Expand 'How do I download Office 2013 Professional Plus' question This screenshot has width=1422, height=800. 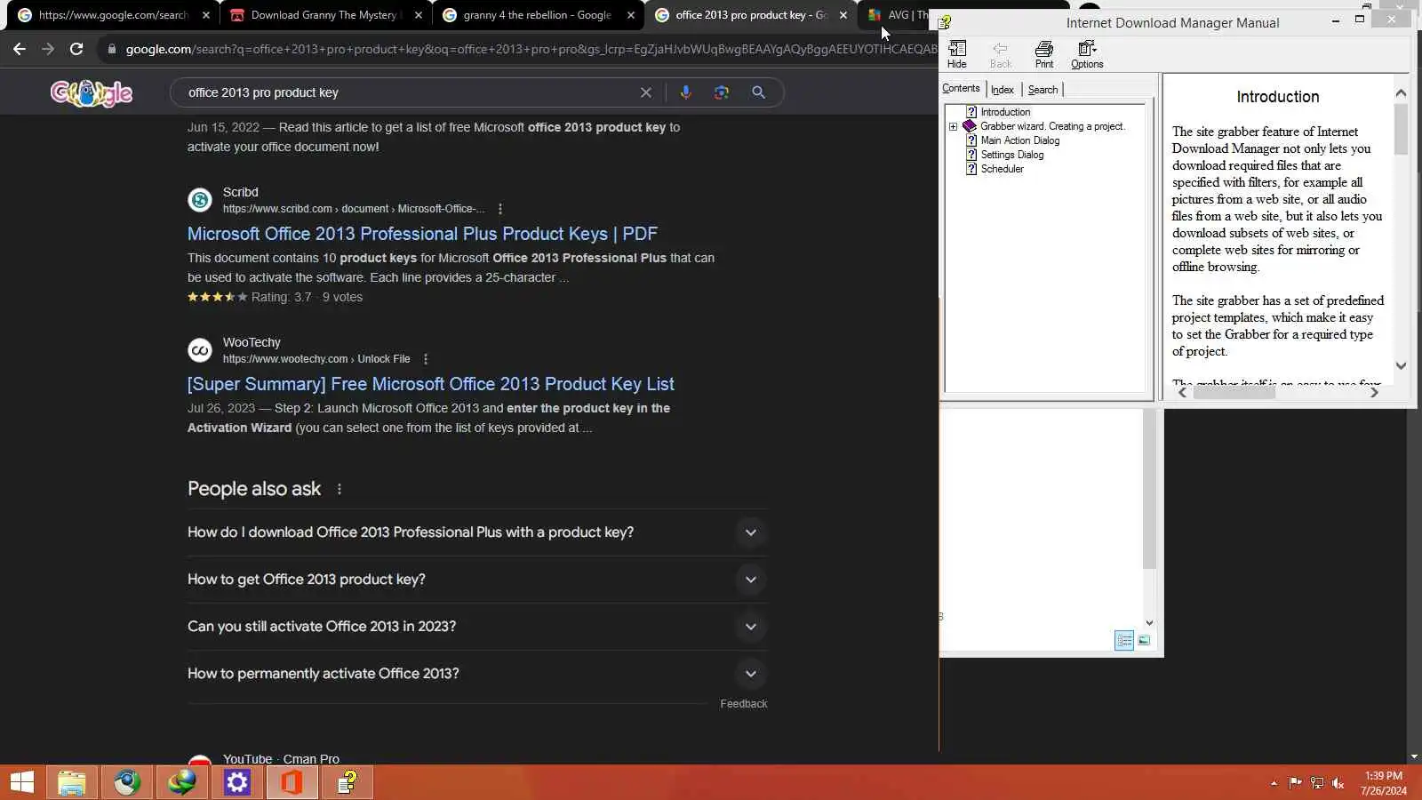[x=477, y=532]
